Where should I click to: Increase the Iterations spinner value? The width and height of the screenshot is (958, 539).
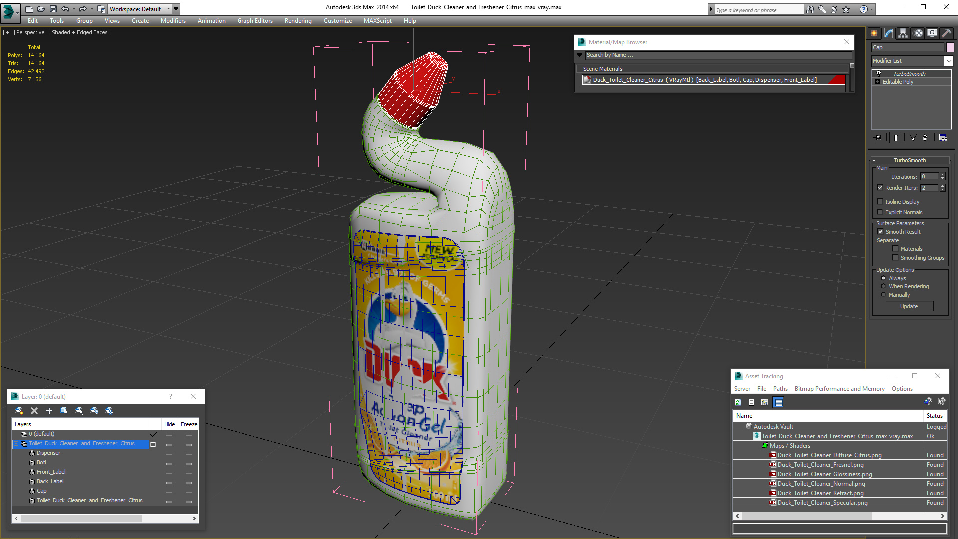click(x=942, y=175)
